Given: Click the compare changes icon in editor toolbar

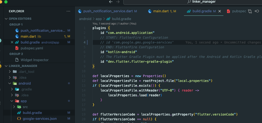Looking at the screenshot, I should [x=250, y=11].
